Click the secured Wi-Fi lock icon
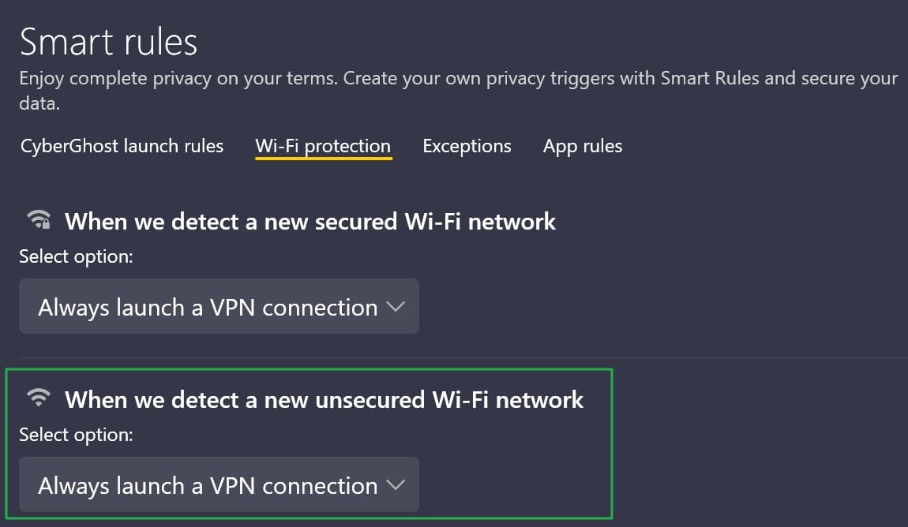This screenshot has width=908, height=527. [39, 220]
